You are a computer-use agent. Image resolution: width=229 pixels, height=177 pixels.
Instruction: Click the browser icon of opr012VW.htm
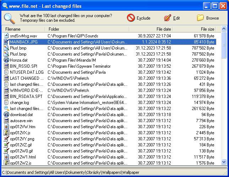(6, 126)
